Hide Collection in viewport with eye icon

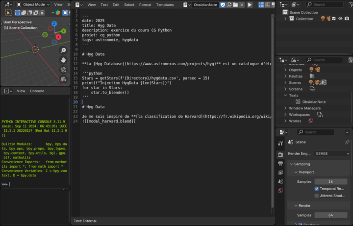point(340,19)
